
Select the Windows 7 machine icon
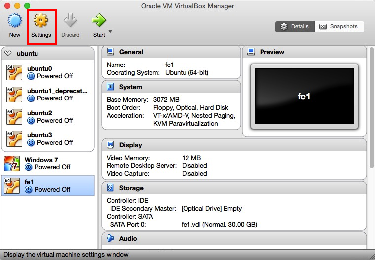click(12, 163)
